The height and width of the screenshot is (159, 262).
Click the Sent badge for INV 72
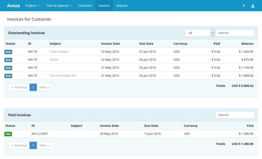click(x=8, y=76)
